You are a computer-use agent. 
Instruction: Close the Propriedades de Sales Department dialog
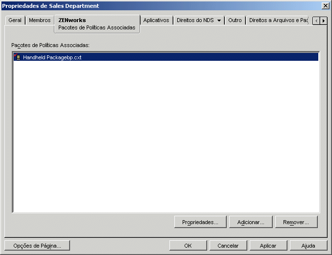[326, 6]
